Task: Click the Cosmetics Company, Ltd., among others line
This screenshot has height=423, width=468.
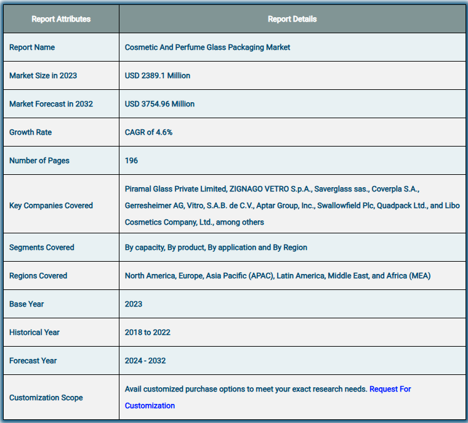Action: coord(195,222)
